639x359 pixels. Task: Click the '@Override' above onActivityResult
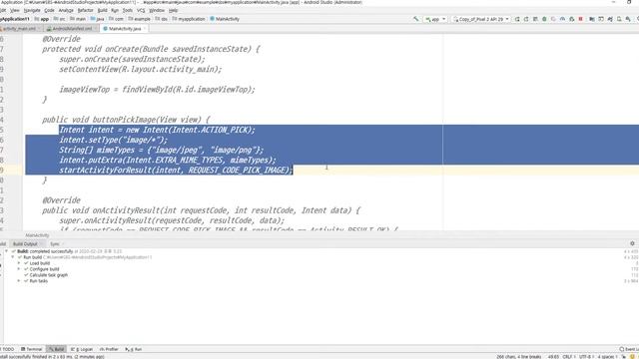click(62, 200)
